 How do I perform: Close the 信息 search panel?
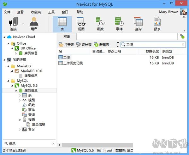point(53,143)
